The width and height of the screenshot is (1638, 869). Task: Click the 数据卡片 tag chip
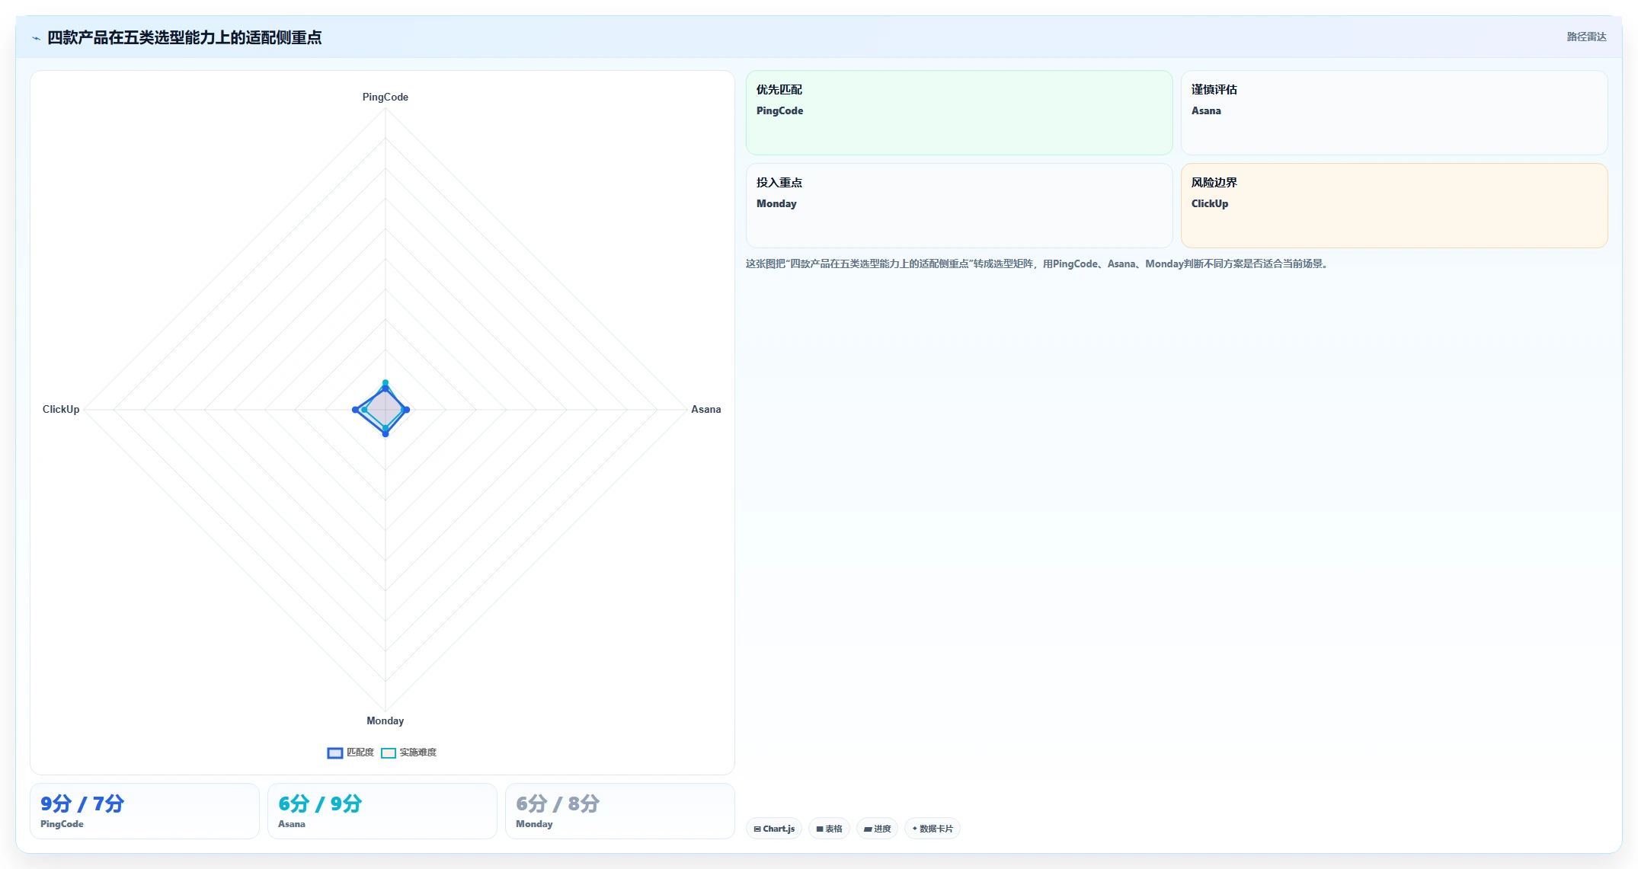pyautogui.click(x=933, y=829)
